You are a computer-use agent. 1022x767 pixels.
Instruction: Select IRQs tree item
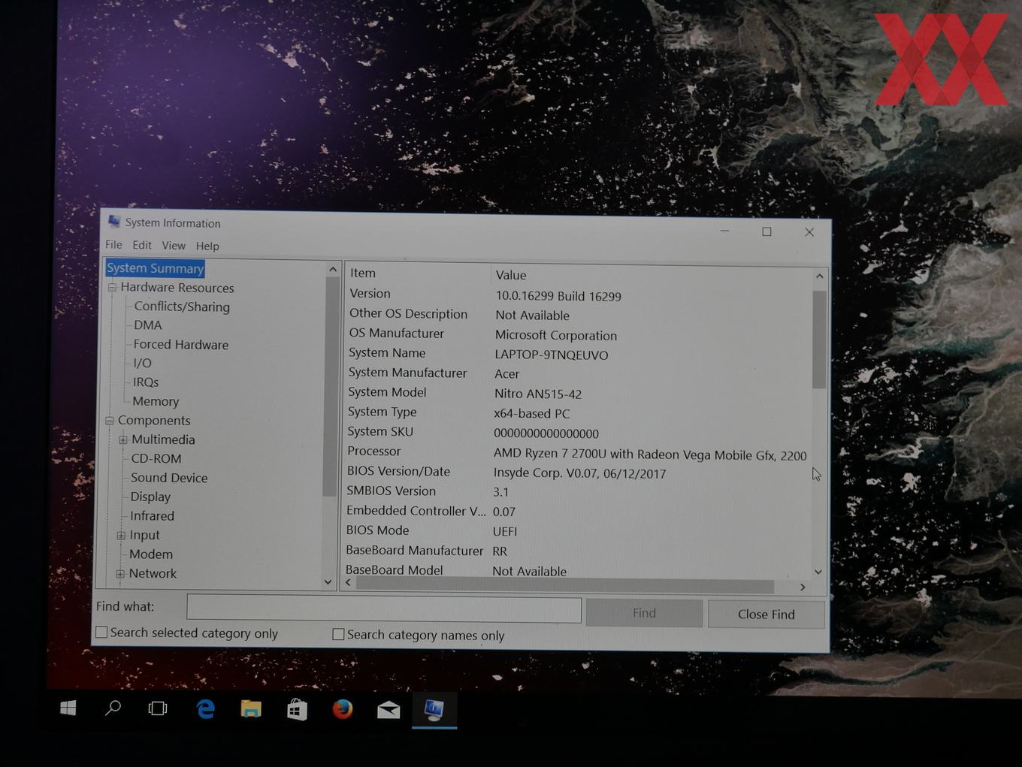point(146,382)
